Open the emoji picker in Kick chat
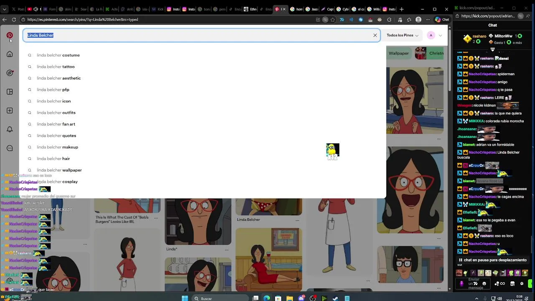 click(484, 283)
